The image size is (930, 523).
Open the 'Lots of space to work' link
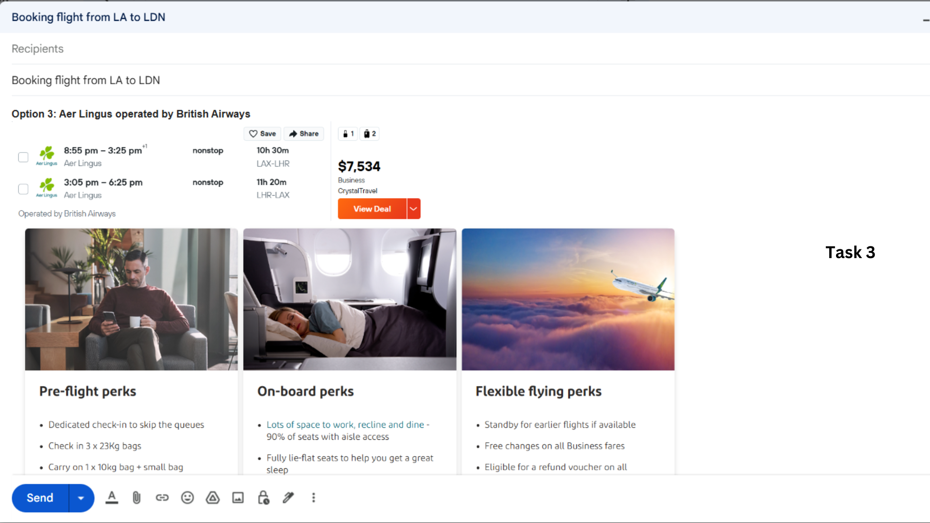point(345,424)
